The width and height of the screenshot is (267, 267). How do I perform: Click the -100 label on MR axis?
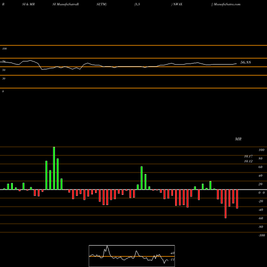click(262, 235)
